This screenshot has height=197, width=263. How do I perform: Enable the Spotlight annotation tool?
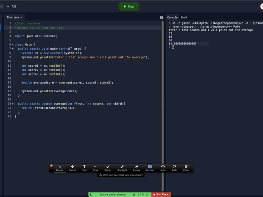(122, 168)
